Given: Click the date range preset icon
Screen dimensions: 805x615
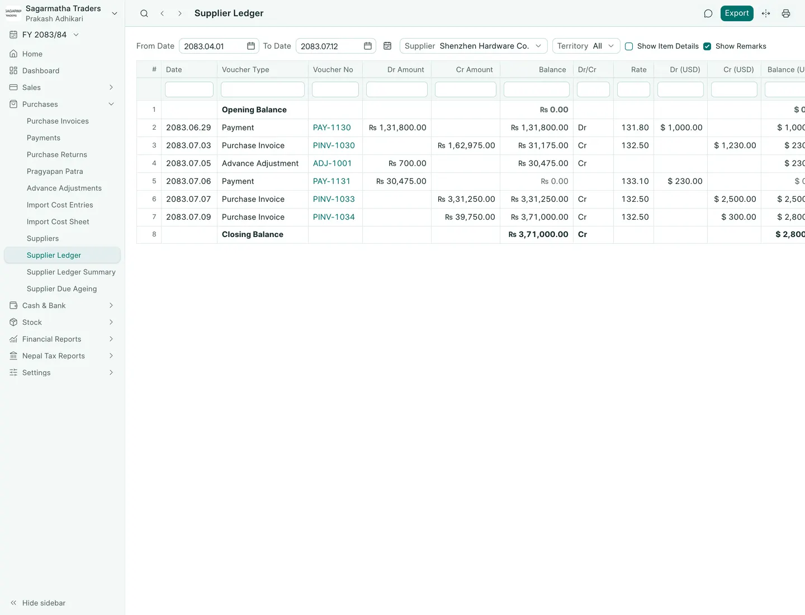Looking at the screenshot, I should [387, 46].
